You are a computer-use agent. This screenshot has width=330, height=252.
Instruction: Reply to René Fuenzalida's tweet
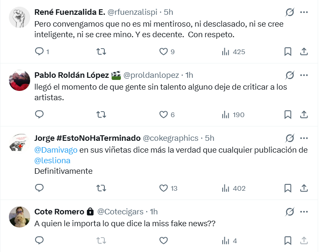click(39, 52)
